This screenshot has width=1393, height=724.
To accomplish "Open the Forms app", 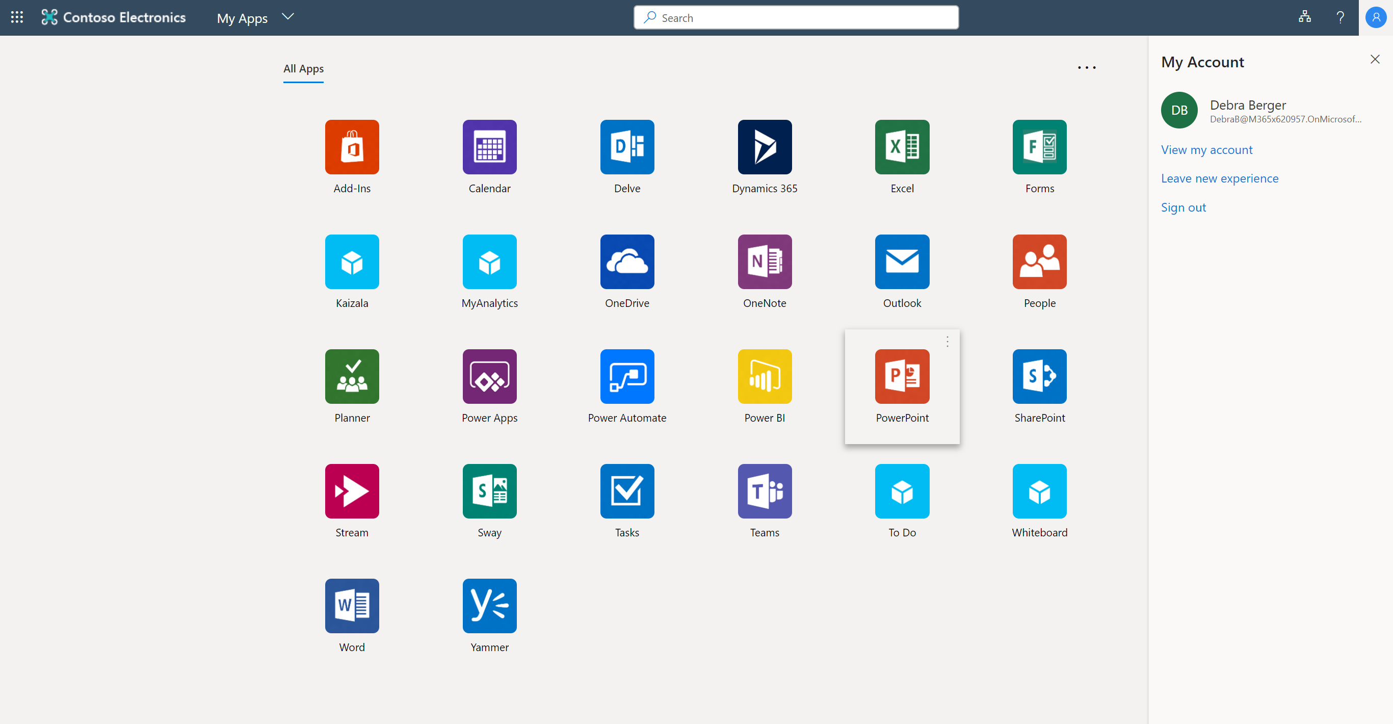I will click(1039, 147).
